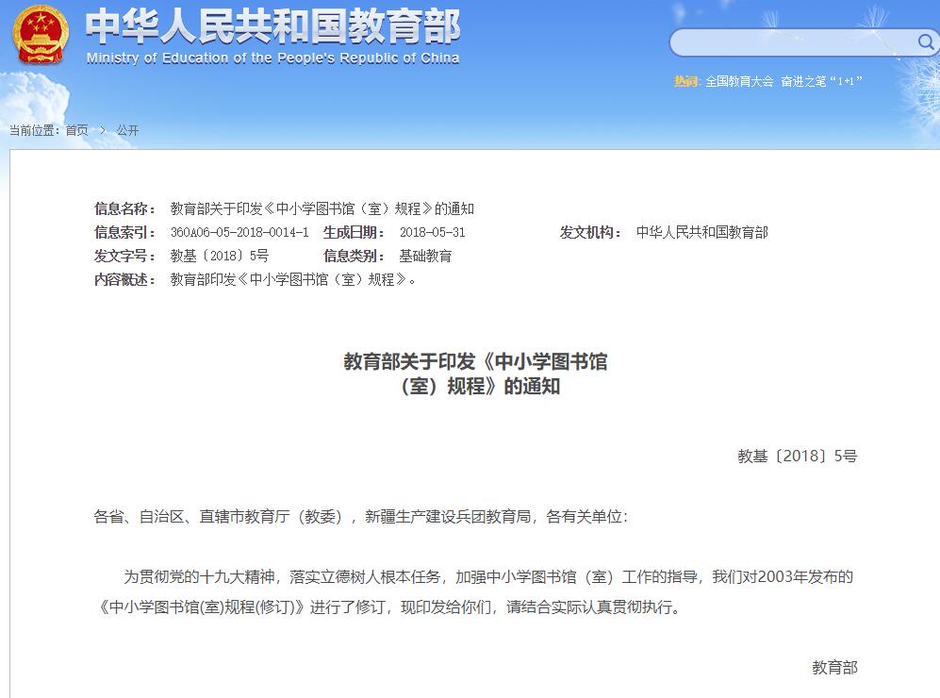Click the national emblem logo
This screenshot has width=940, height=698.
[x=41, y=34]
